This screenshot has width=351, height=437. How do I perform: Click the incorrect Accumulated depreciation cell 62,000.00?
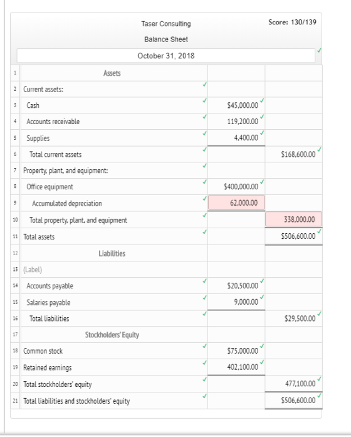pos(236,203)
